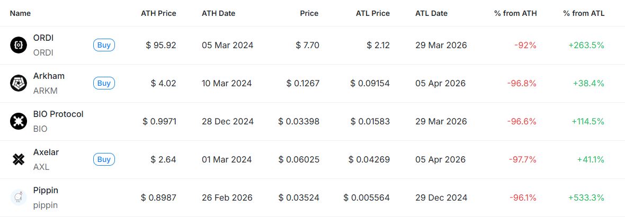This screenshot has width=625, height=217.
Task: Sort by % from ATL header
Action: tap(584, 13)
